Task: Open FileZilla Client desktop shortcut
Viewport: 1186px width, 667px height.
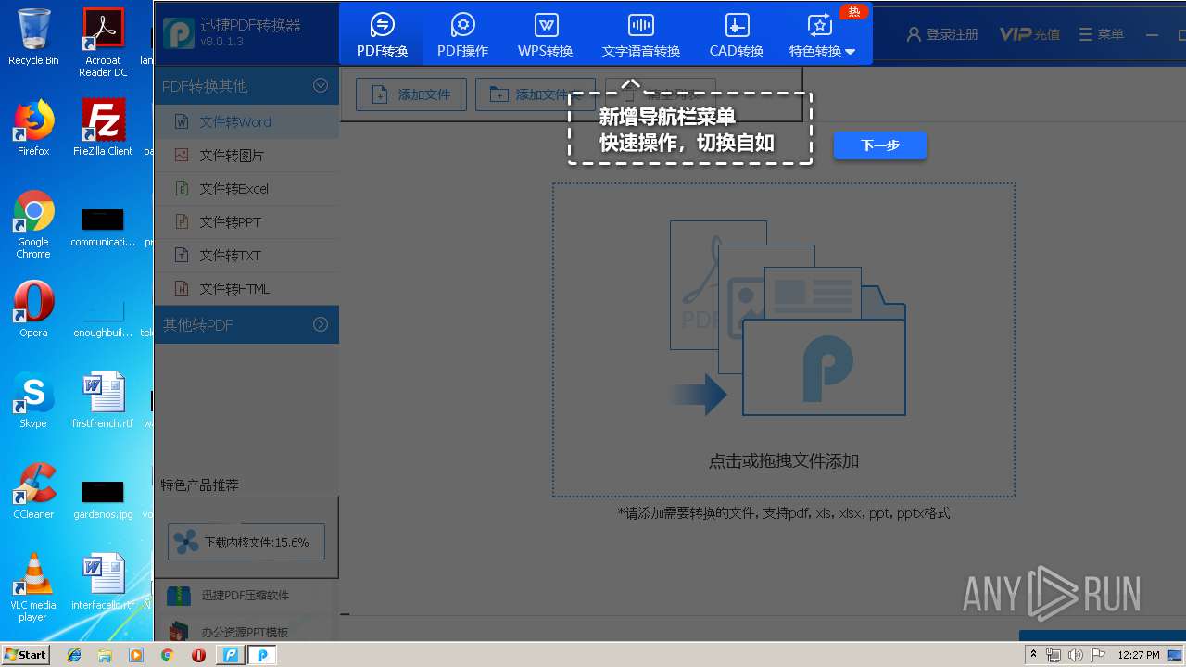Action: click(103, 128)
